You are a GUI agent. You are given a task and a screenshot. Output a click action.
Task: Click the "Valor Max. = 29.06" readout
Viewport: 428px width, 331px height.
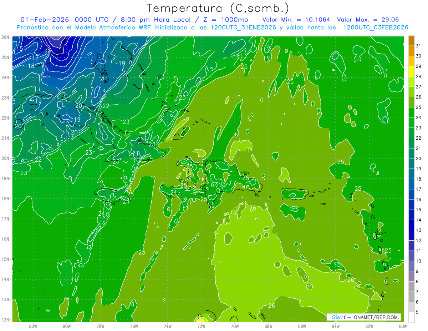(x=368, y=19)
